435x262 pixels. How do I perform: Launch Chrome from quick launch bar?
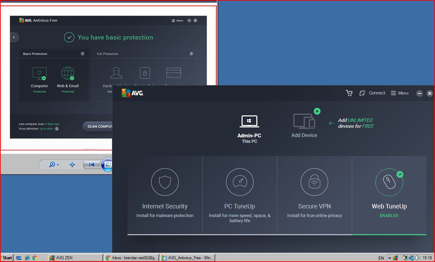[35, 258]
